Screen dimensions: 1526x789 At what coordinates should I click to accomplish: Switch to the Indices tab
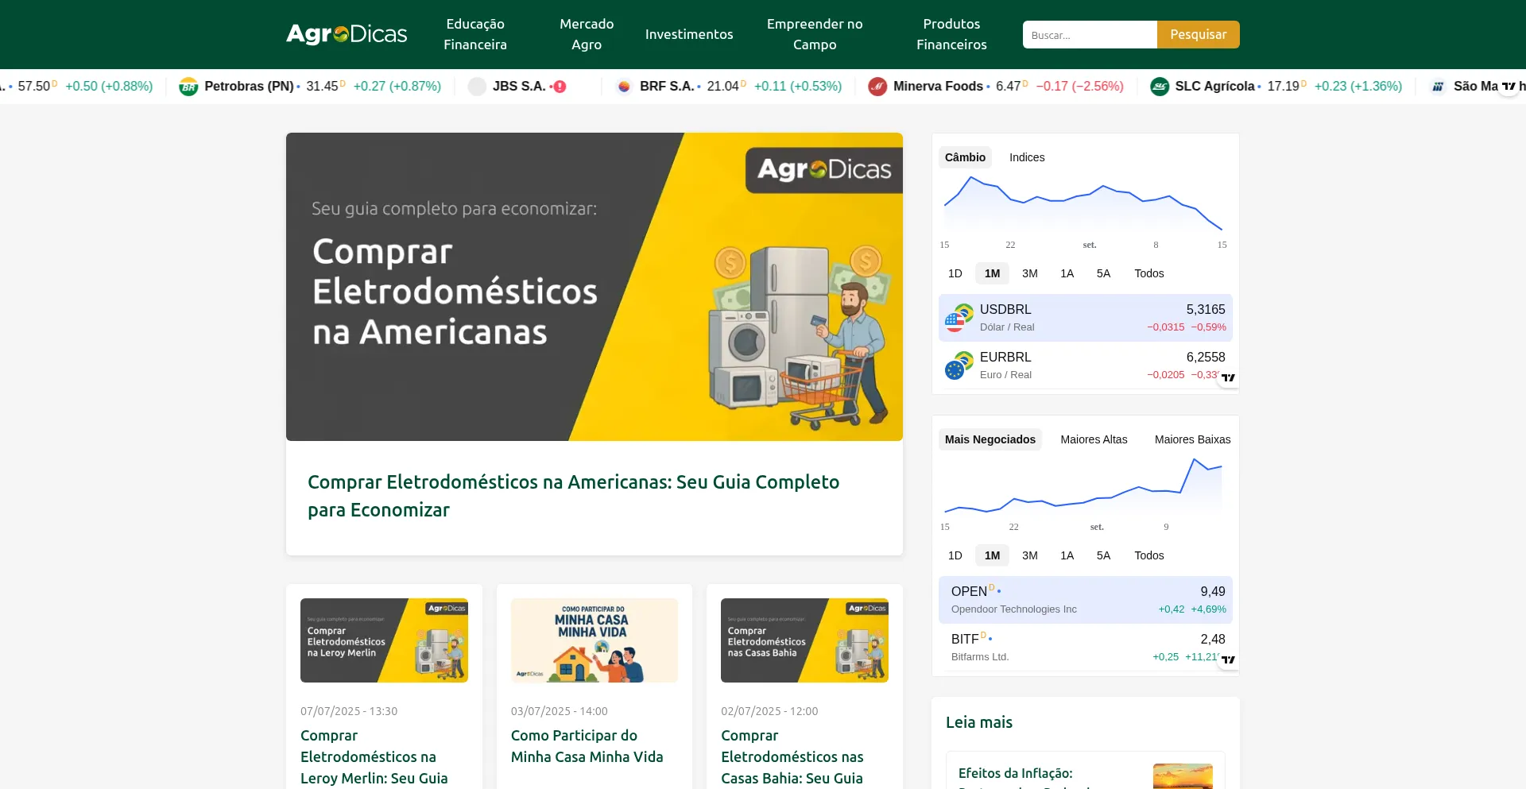[1027, 157]
